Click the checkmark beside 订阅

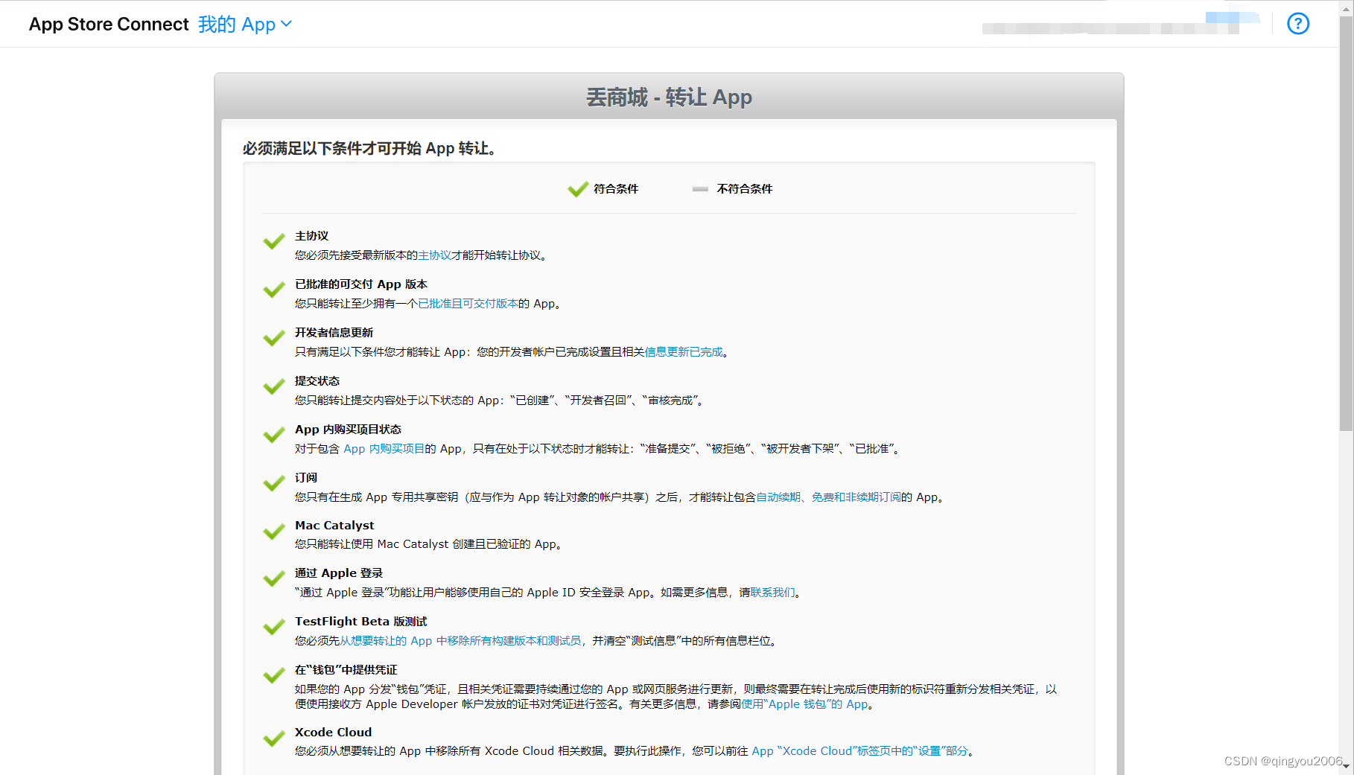[x=274, y=483]
